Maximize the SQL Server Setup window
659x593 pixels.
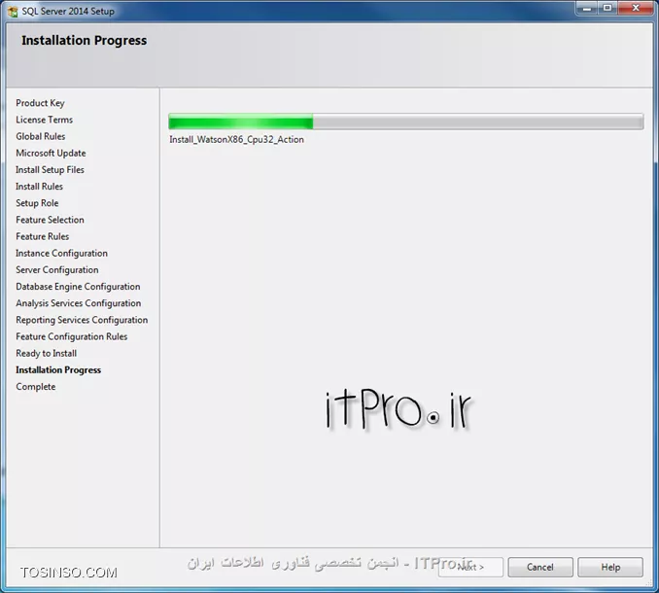[x=607, y=9]
